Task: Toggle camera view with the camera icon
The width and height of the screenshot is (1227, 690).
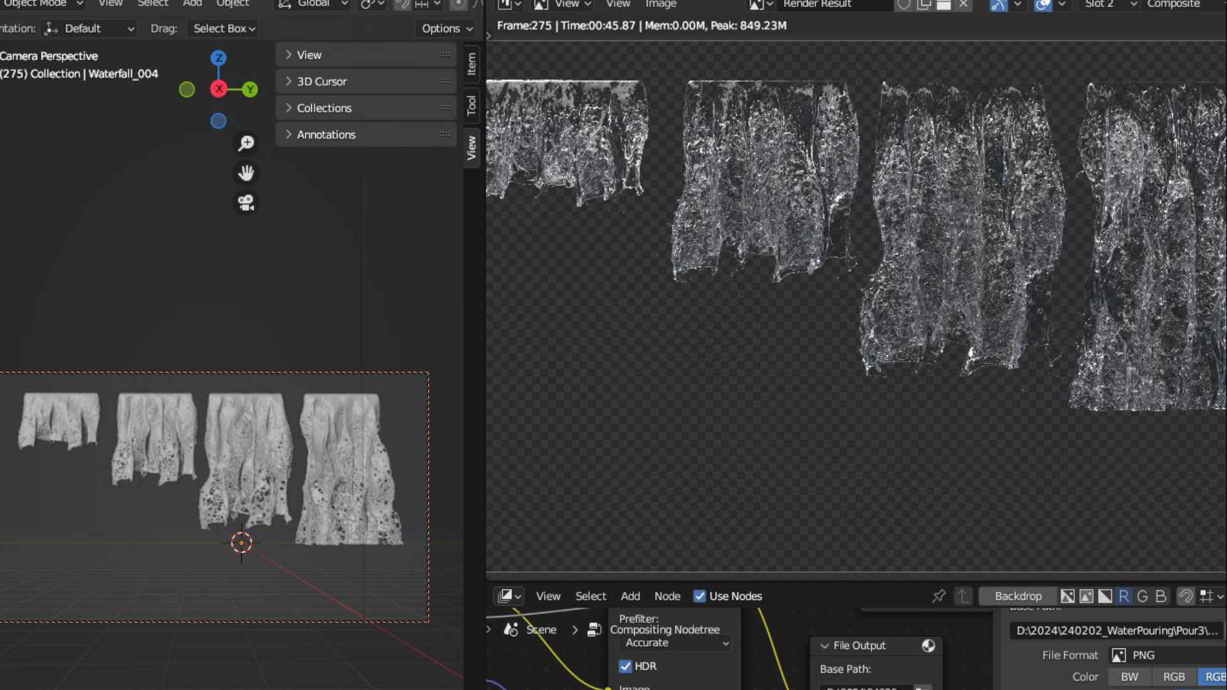Action: coord(246,203)
